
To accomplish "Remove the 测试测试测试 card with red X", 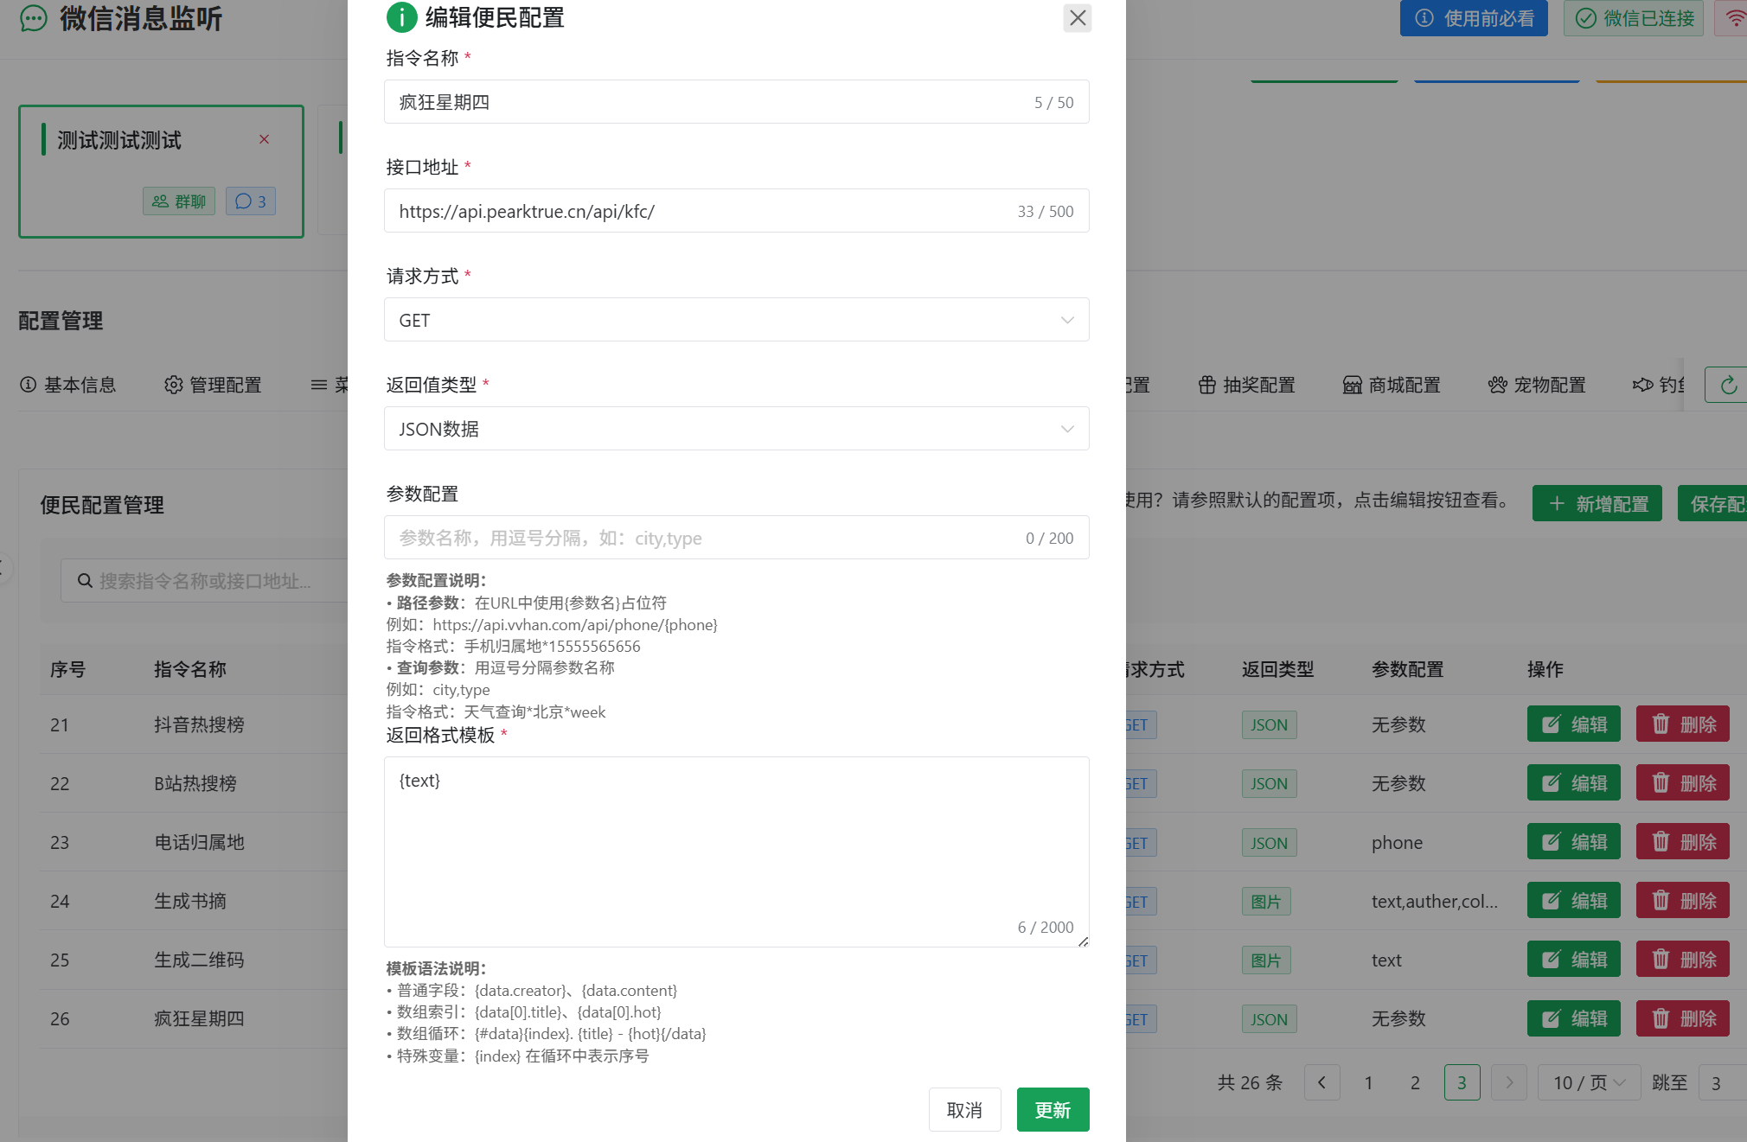I will coord(264,139).
